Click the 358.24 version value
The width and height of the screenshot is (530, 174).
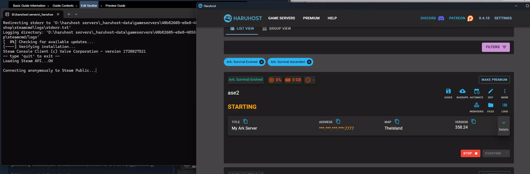pos(461,127)
